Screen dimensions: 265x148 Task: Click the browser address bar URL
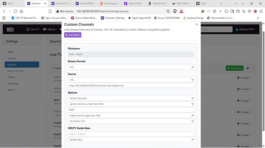[103, 11]
